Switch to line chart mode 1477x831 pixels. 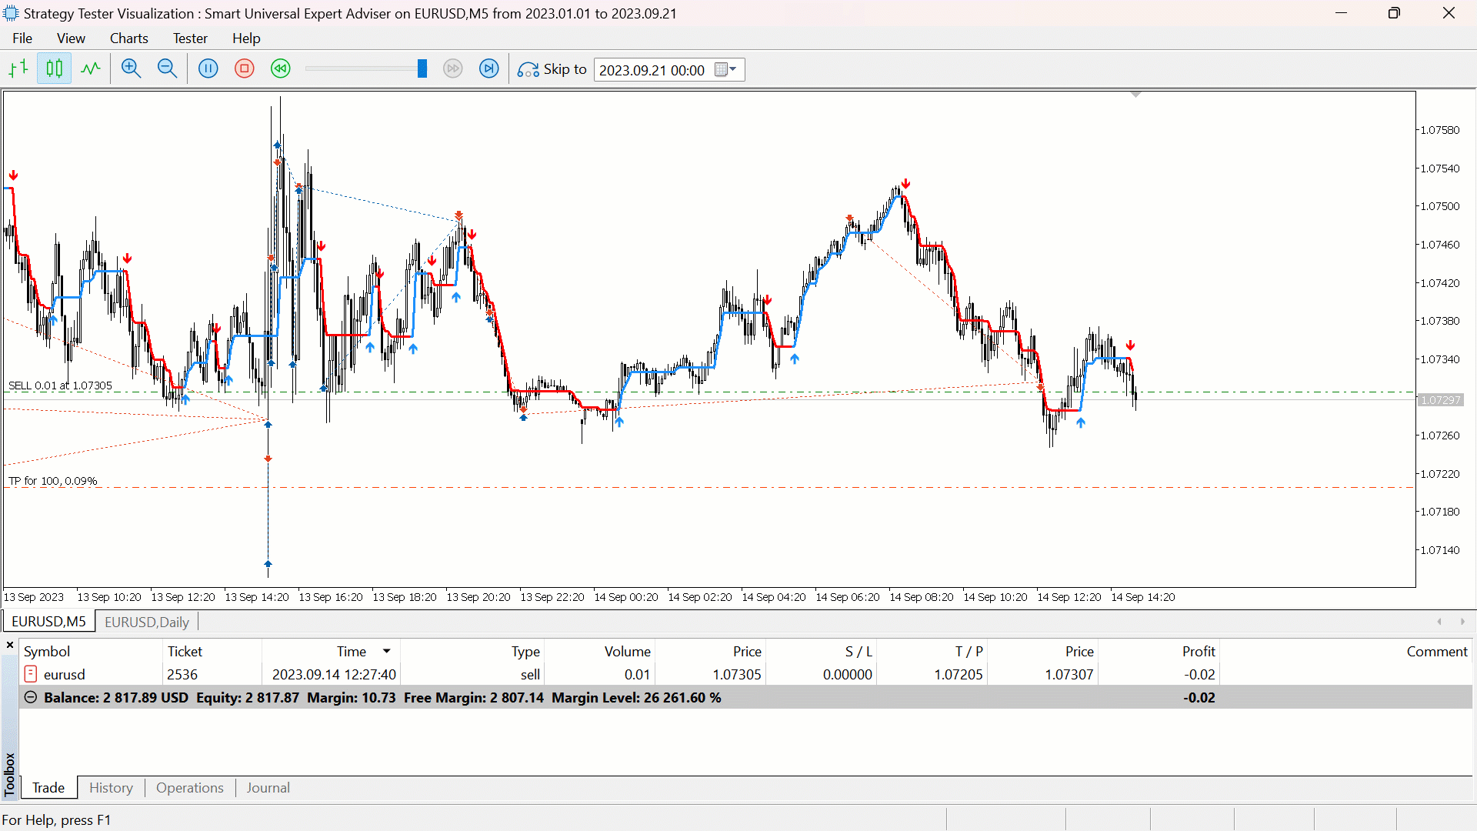click(x=91, y=69)
